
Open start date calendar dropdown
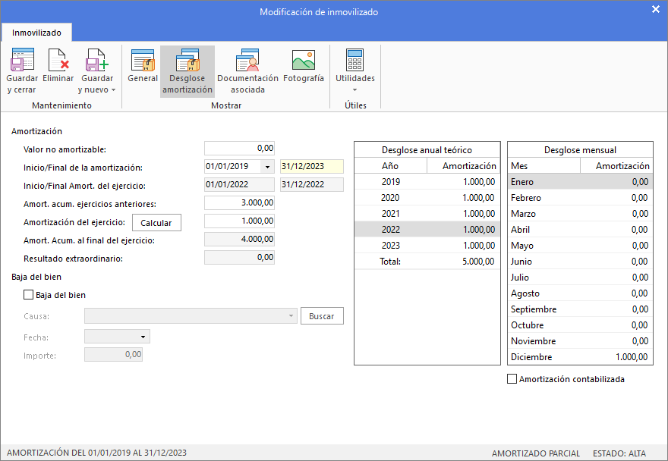click(x=267, y=167)
